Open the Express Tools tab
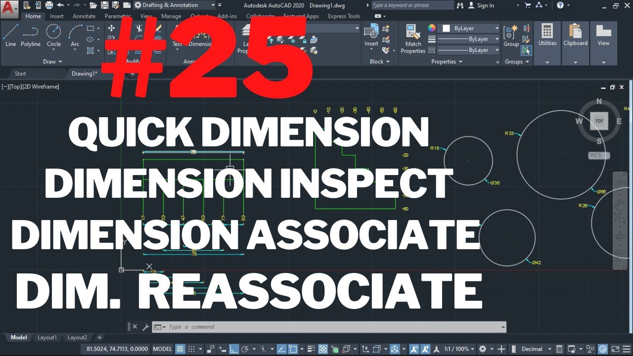 (344, 16)
